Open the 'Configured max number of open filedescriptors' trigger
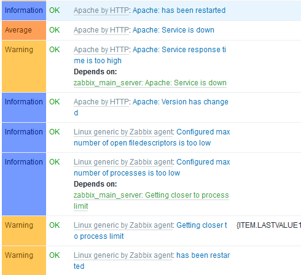 pos(152,137)
